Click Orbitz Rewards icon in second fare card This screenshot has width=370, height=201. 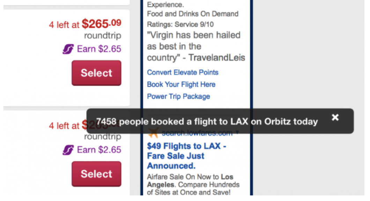(68, 150)
